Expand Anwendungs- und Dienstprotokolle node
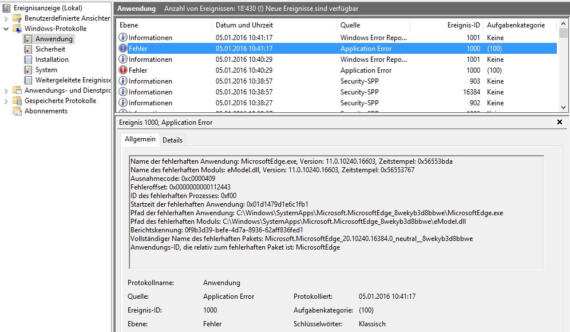Viewport: 570px width, 332px height. point(6,90)
